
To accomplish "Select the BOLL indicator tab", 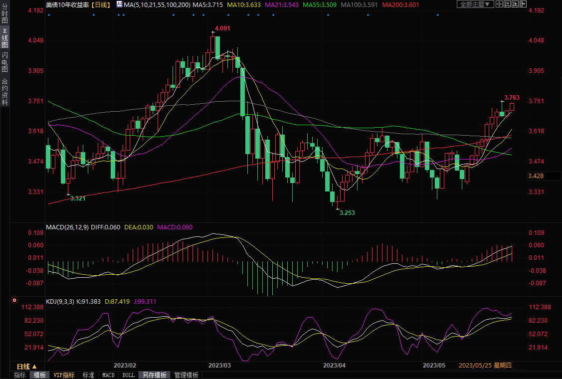I will click(x=128, y=375).
